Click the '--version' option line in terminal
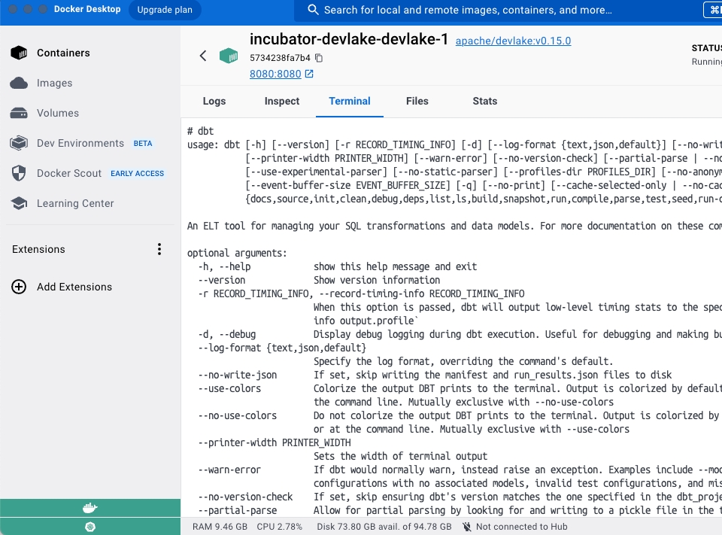 221,280
